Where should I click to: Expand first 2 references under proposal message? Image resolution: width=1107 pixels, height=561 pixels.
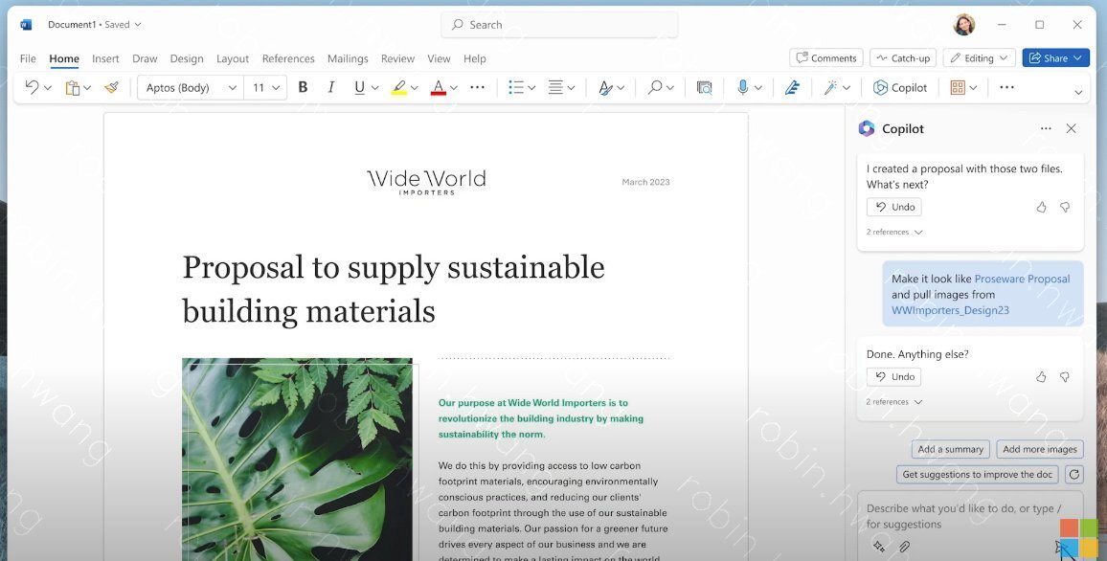point(894,233)
